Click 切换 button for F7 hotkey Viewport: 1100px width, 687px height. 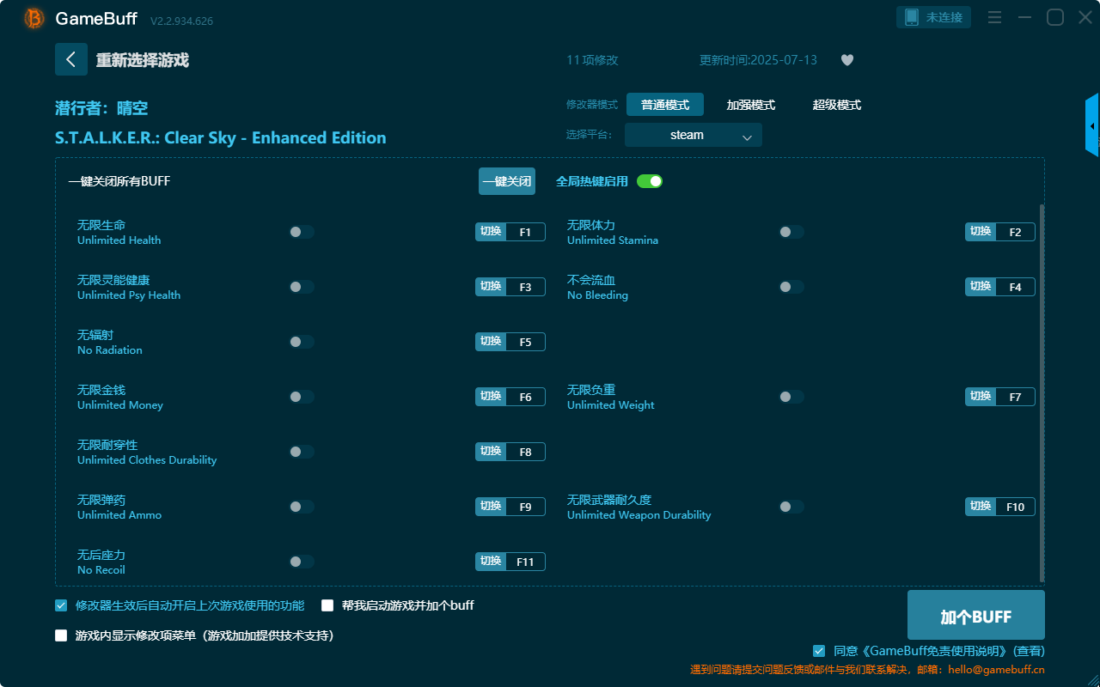coord(981,397)
